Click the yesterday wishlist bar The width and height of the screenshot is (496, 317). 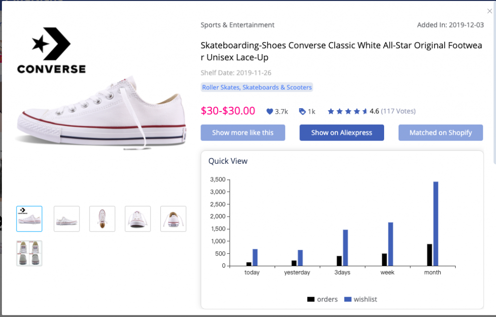point(300,258)
